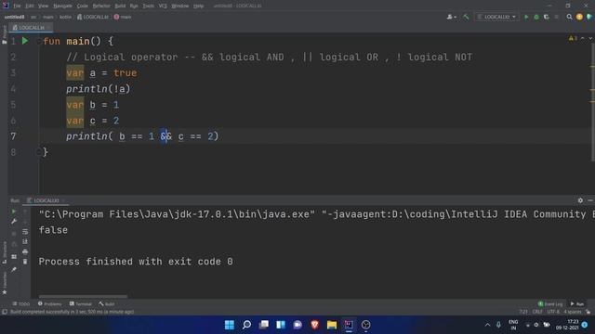Click the green Run button in top toolbar

click(526, 17)
